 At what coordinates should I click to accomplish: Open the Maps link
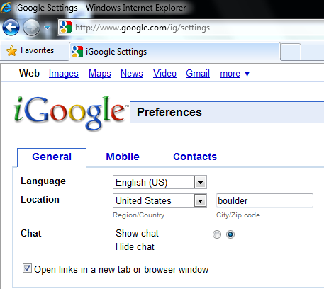coord(100,74)
